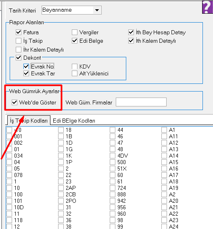Uncheck İth Kalem Detaylı option
The height and width of the screenshot is (229, 213).
pyautogui.click(x=131, y=41)
